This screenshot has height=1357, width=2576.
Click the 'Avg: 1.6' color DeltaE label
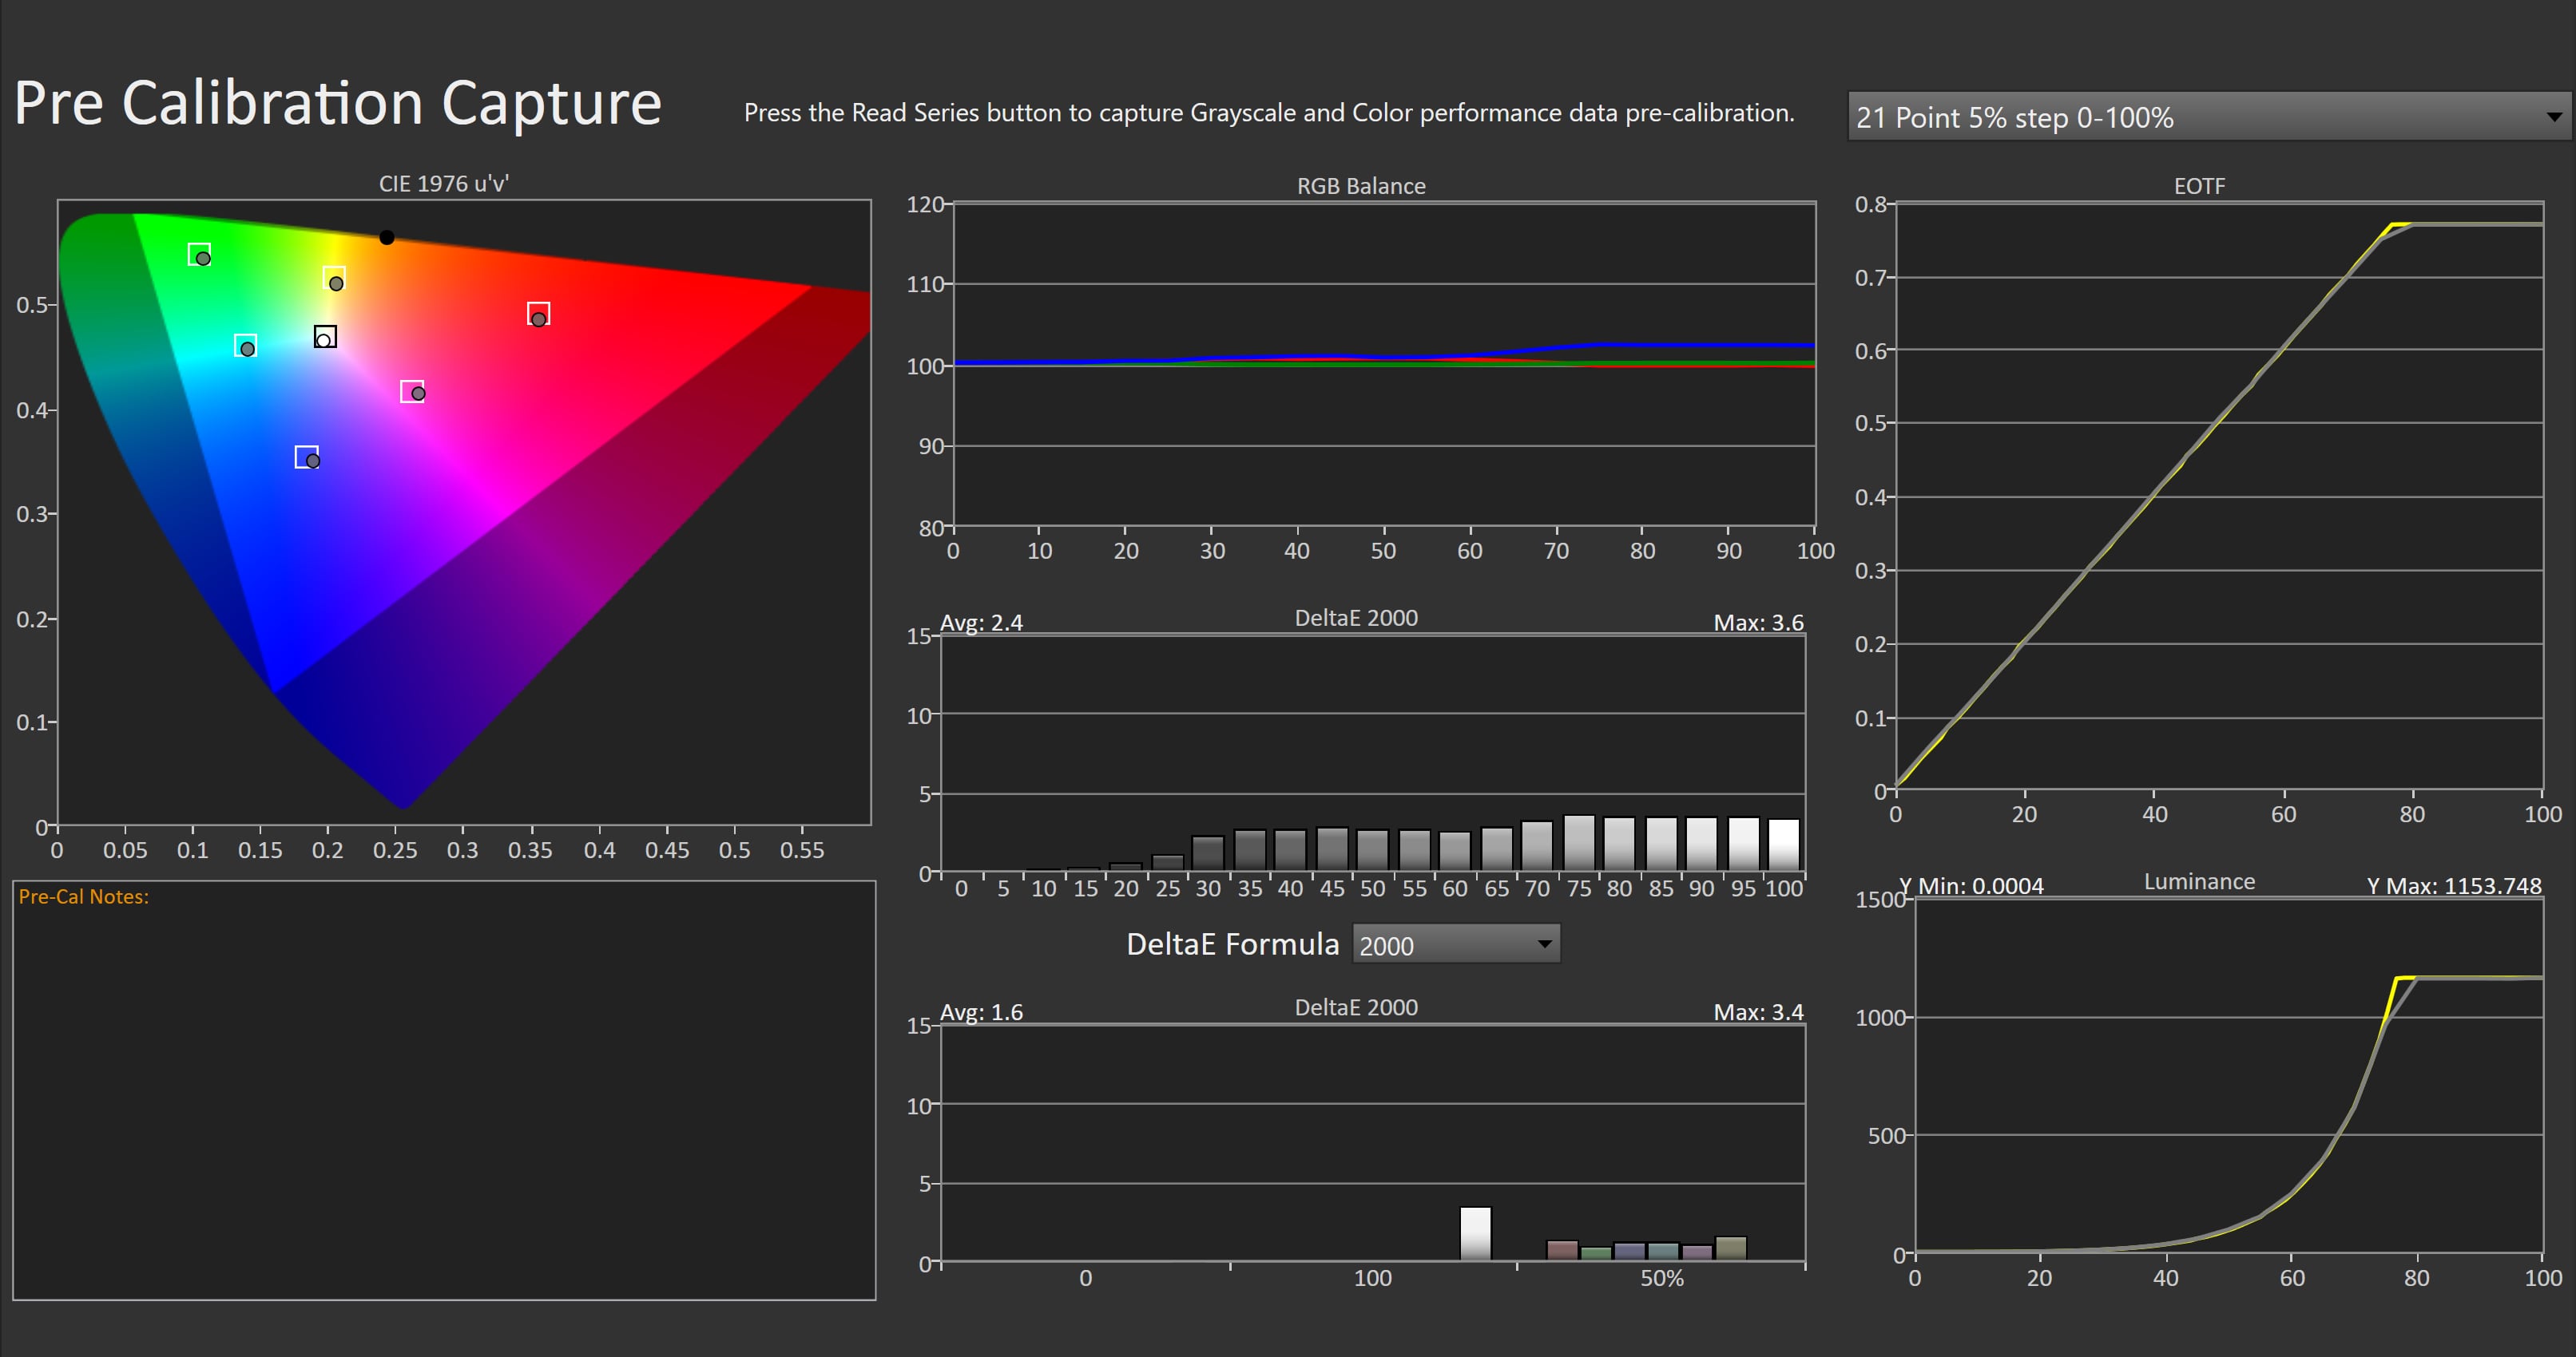[x=981, y=1012]
